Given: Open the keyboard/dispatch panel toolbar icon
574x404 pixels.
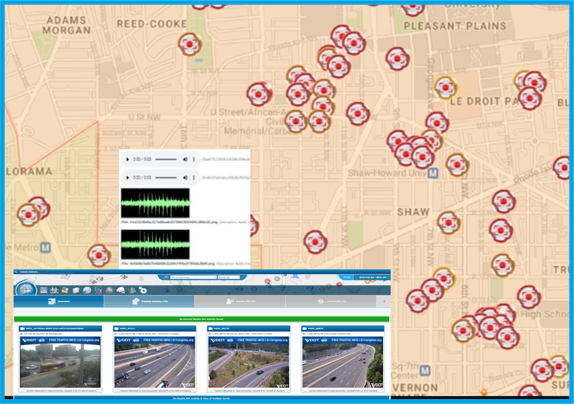Looking at the screenshot, I should point(43,291).
